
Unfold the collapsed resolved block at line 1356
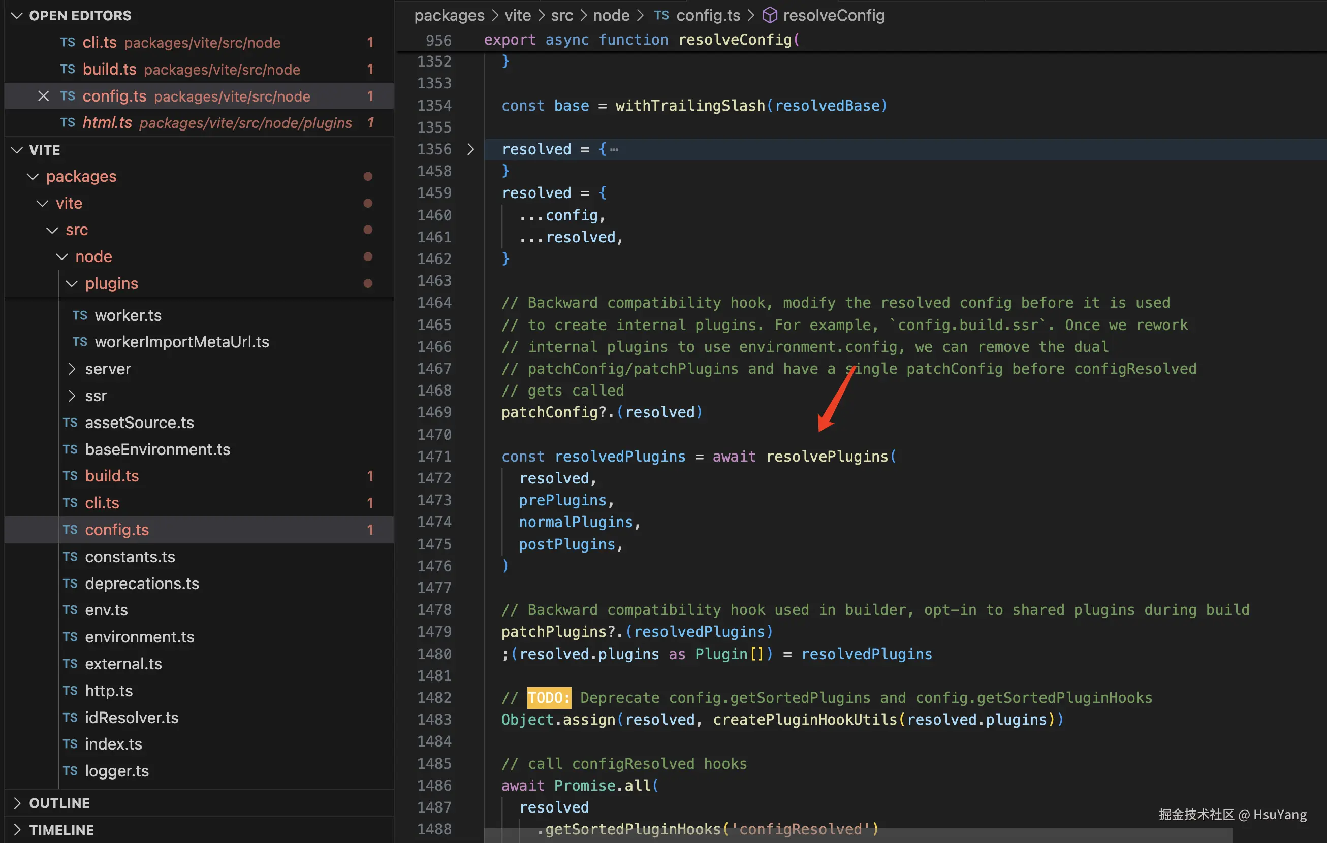(x=470, y=149)
